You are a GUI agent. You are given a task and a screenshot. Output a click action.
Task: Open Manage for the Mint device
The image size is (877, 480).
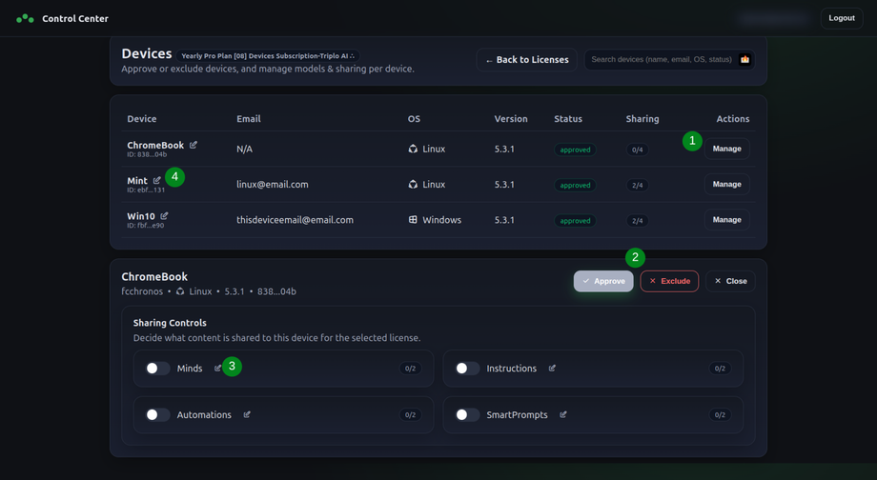726,185
